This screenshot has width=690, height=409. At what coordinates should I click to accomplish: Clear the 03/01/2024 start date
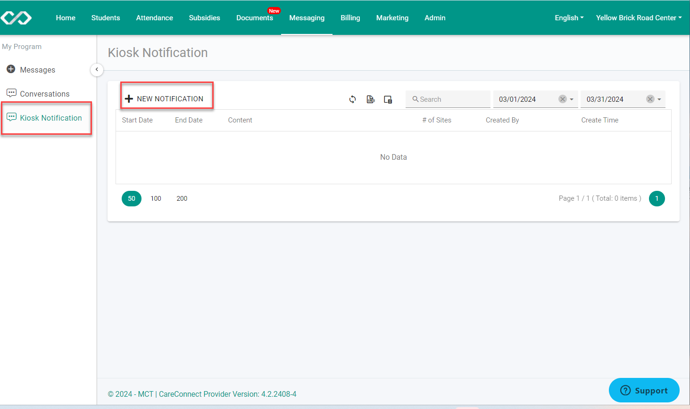pyautogui.click(x=562, y=99)
